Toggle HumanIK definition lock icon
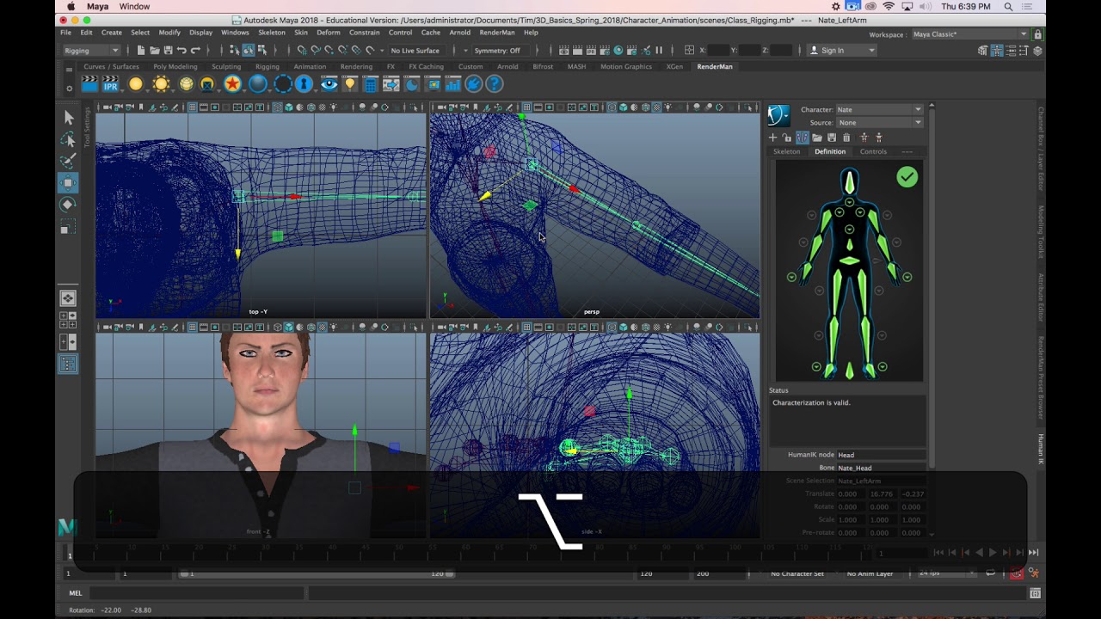The image size is (1101, 619). (x=787, y=138)
